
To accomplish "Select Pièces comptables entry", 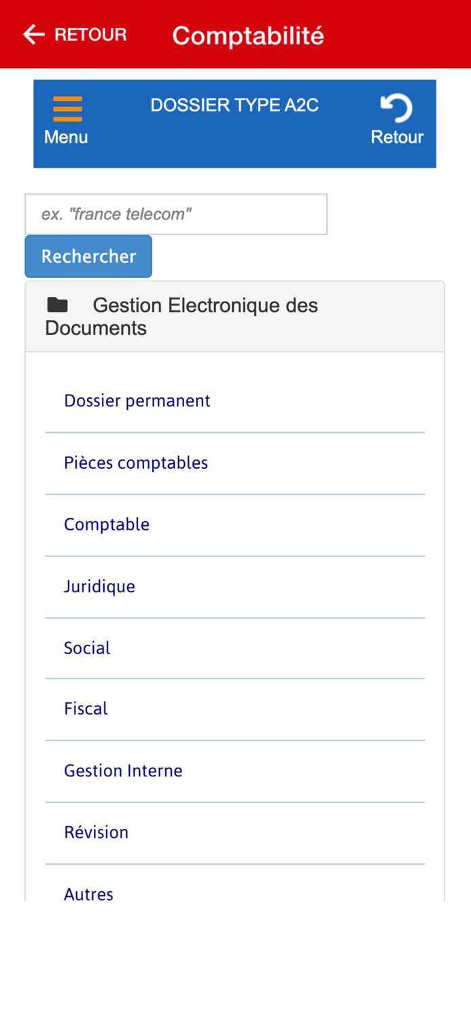I will point(136,463).
